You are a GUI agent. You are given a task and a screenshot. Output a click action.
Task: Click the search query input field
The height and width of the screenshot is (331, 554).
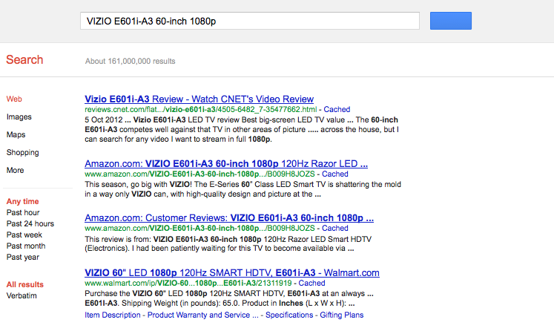250,21
